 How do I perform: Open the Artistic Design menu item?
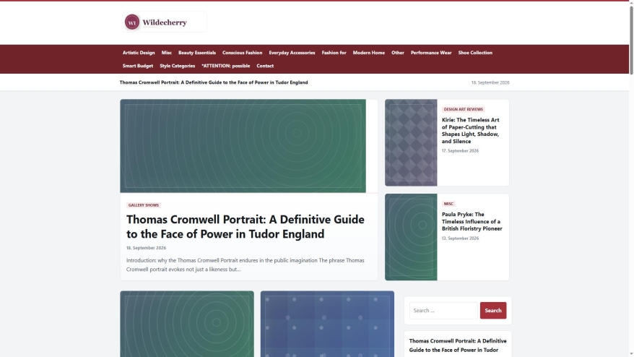pyautogui.click(x=139, y=53)
